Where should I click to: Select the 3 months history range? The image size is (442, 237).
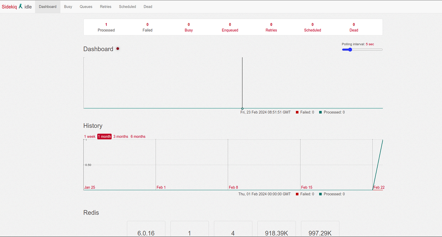(x=121, y=136)
